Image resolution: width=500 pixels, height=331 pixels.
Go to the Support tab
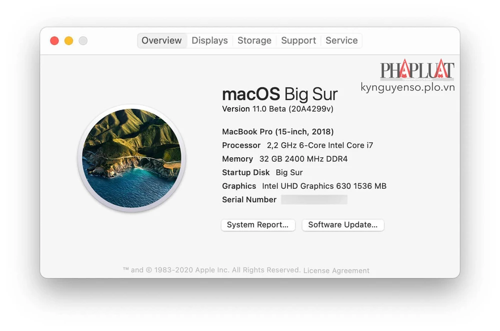point(298,40)
